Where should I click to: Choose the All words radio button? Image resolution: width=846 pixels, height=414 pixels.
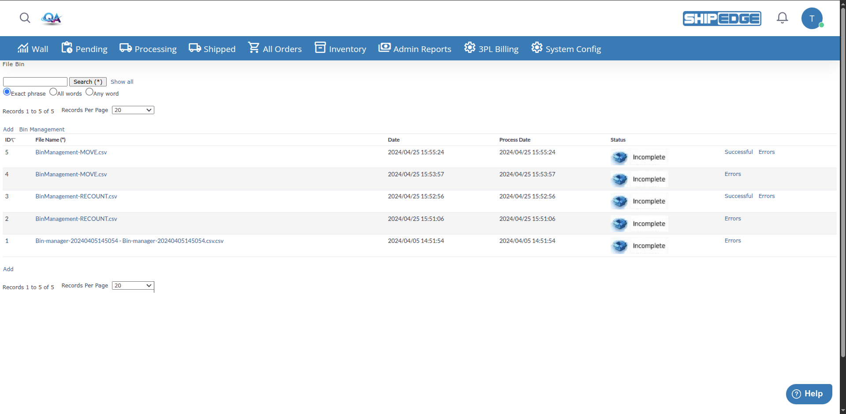pos(53,92)
